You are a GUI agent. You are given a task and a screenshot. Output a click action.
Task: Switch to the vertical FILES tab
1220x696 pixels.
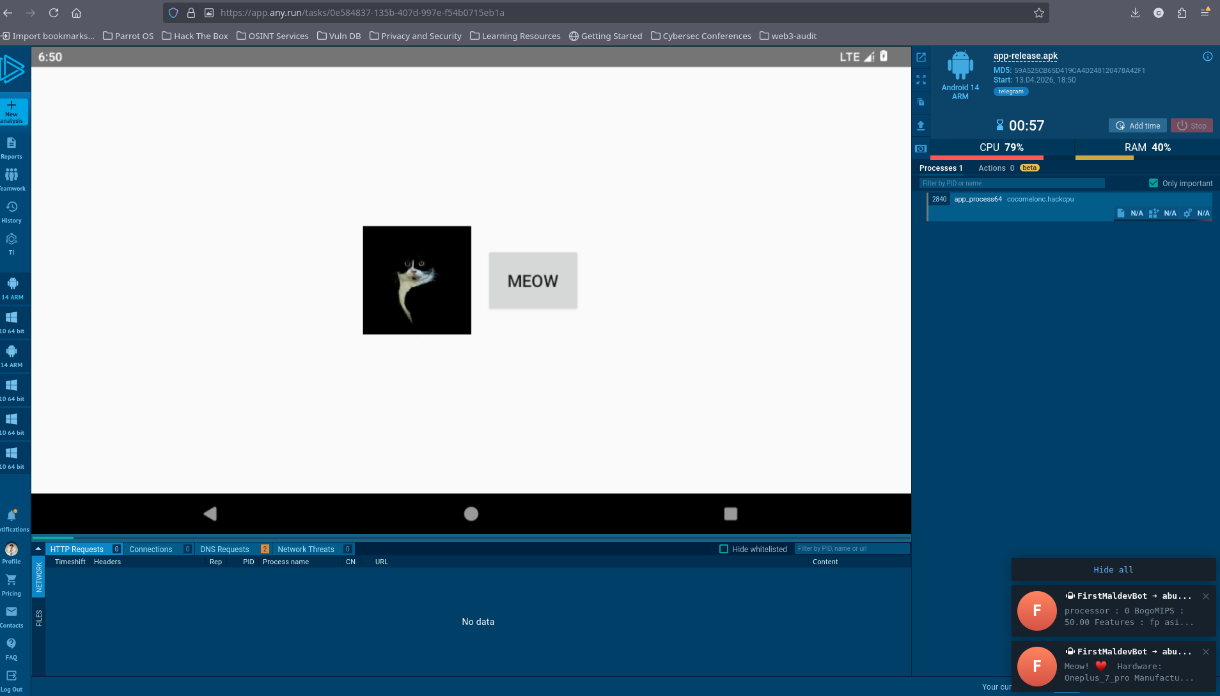[39, 618]
